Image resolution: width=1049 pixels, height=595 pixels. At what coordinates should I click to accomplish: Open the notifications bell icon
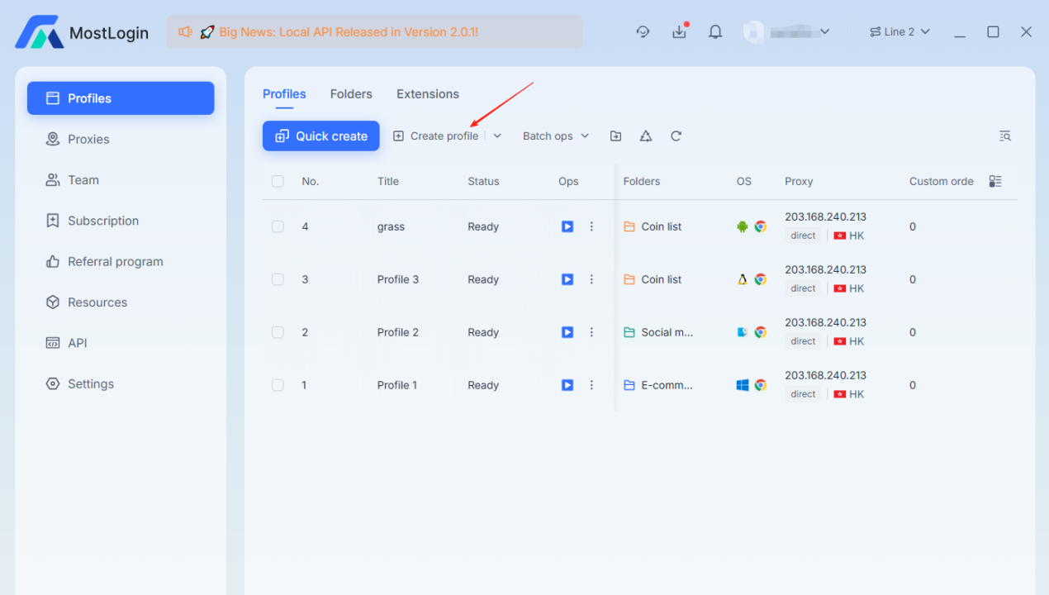point(715,31)
